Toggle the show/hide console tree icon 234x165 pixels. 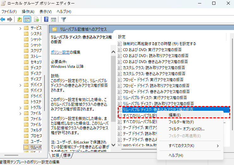(27, 20)
